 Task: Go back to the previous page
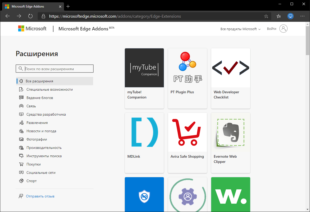click(8, 16)
